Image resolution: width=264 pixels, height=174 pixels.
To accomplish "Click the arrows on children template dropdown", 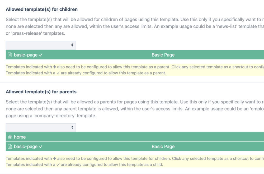I will (x=72, y=45).
